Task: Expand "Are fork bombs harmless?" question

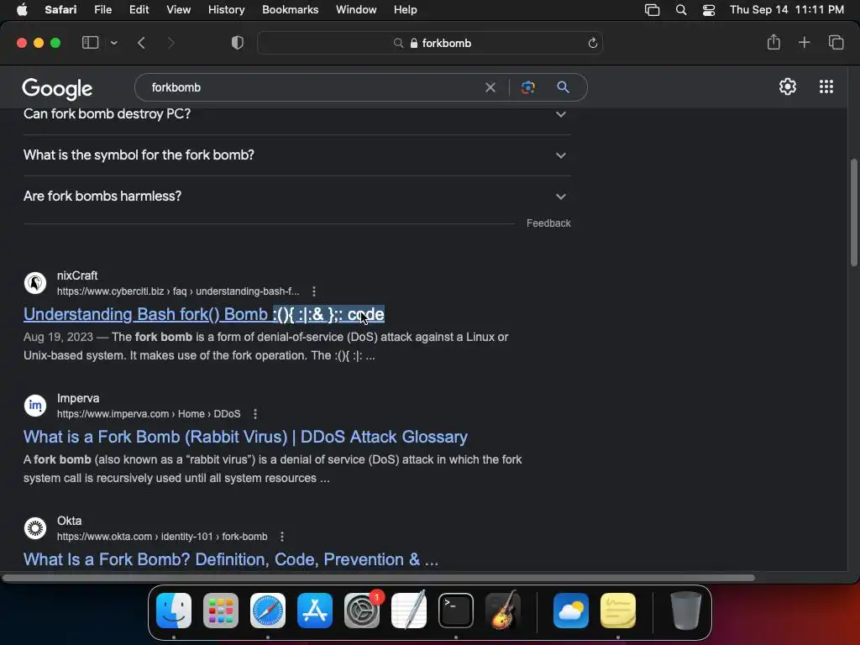Action: pos(296,197)
